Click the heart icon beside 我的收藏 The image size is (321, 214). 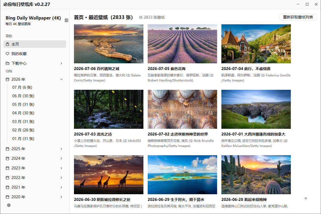coord(7,54)
